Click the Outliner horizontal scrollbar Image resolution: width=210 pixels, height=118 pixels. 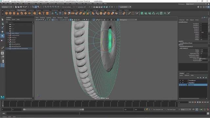(x=19, y=98)
